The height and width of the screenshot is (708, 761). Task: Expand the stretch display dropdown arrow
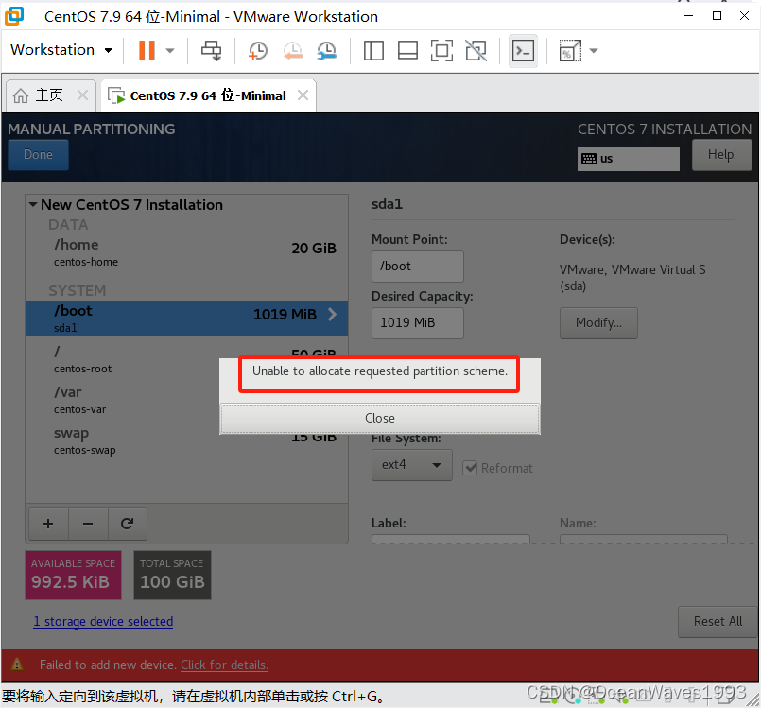[x=593, y=50]
